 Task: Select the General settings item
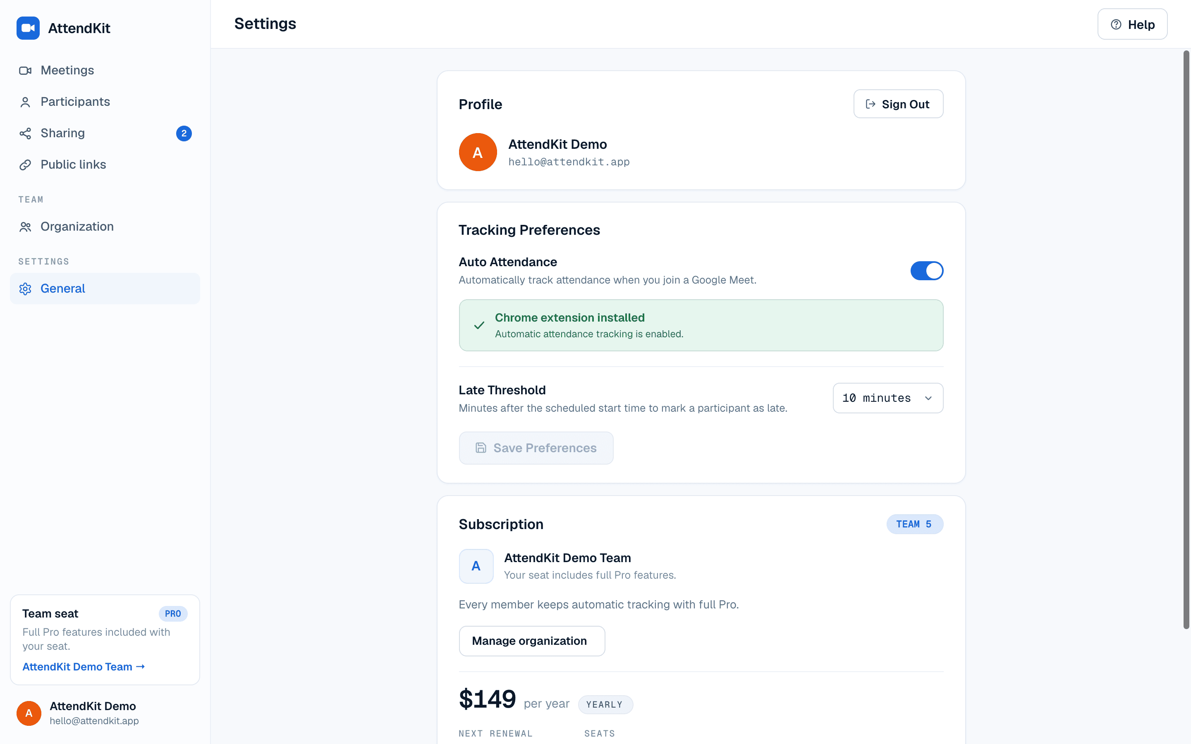pos(105,289)
